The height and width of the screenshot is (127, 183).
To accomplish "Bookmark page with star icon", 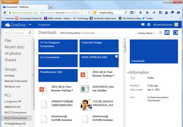I will click(82, 13).
